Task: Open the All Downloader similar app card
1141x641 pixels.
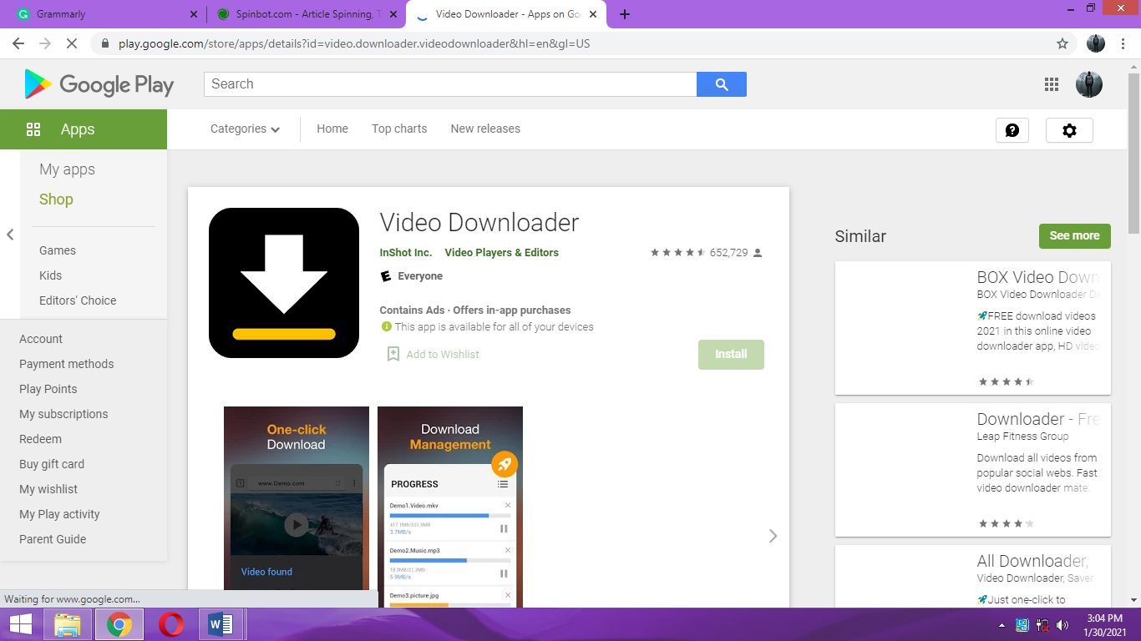Action: 973,576
